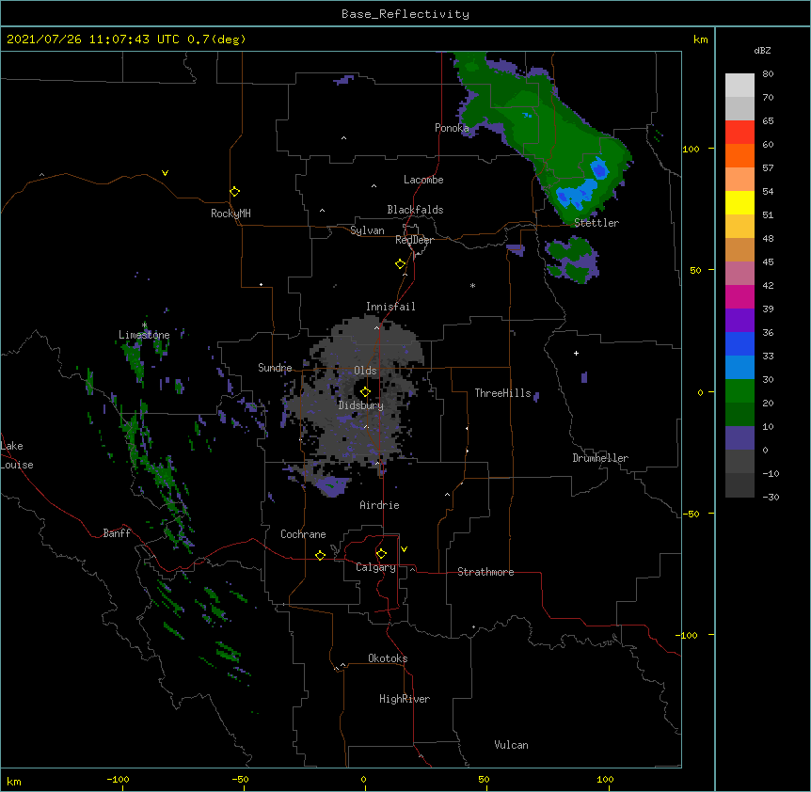
Task: Select the yellow v marker northwest of RockyMH
Action: coord(165,173)
